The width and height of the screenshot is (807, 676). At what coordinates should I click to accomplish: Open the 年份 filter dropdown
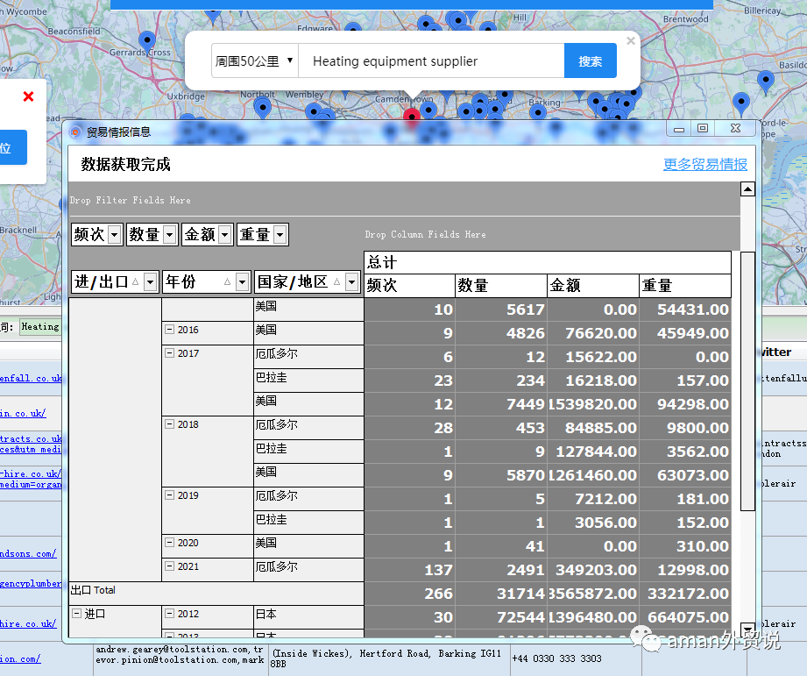242,281
